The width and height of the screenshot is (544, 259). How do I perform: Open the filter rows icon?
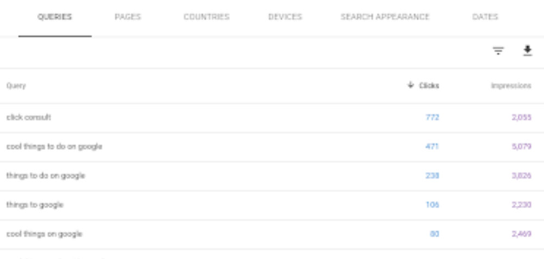[498, 52]
